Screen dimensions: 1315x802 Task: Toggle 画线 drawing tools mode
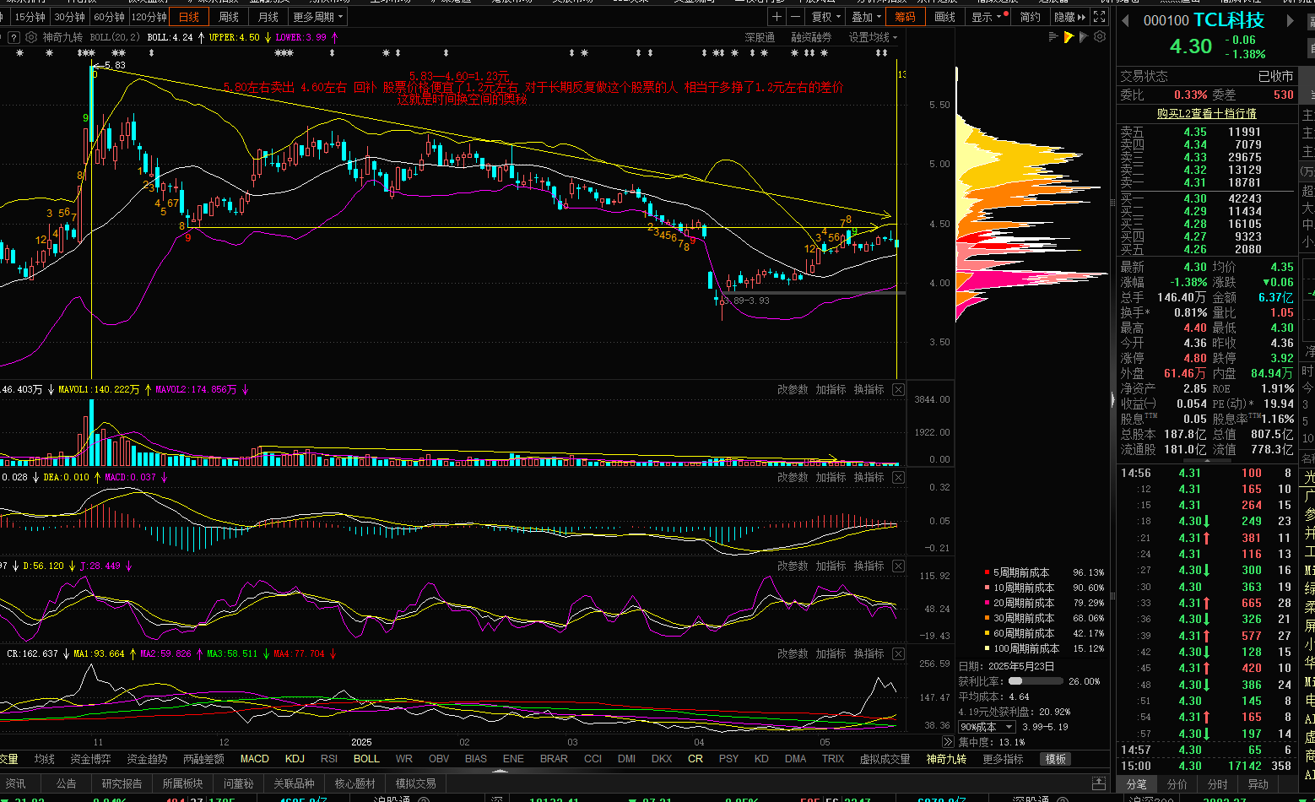pos(945,17)
